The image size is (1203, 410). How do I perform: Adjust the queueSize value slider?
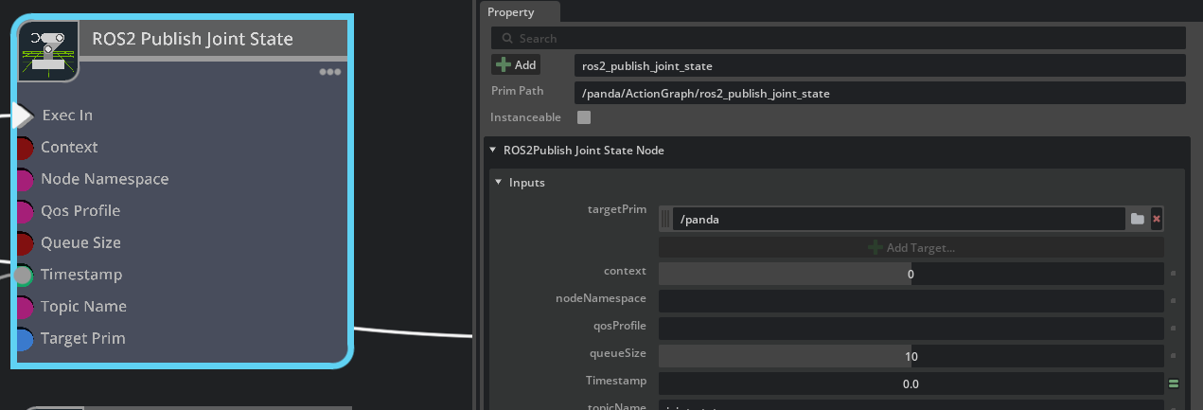click(x=911, y=356)
